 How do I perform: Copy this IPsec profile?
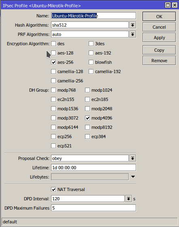(x=159, y=50)
